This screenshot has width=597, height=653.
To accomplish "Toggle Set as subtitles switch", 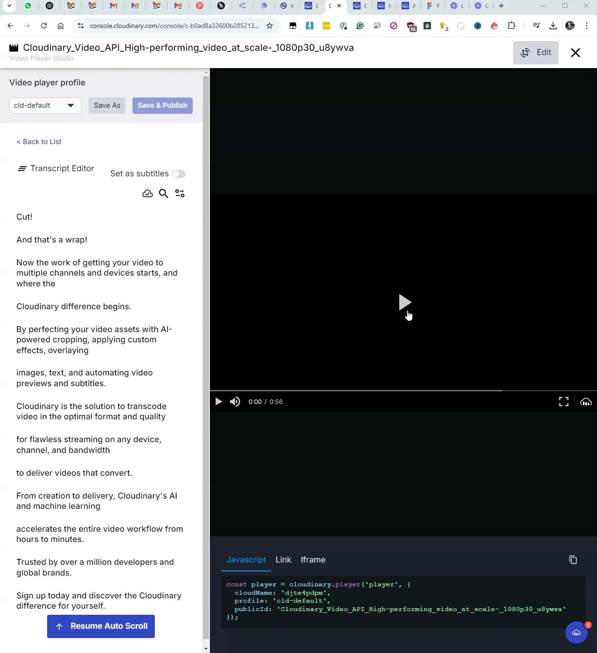I will tap(179, 174).
